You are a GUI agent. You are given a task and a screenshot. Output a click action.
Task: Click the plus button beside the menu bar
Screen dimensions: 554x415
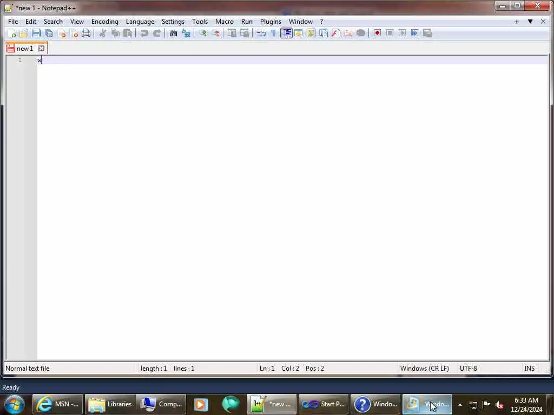click(517, 22)
